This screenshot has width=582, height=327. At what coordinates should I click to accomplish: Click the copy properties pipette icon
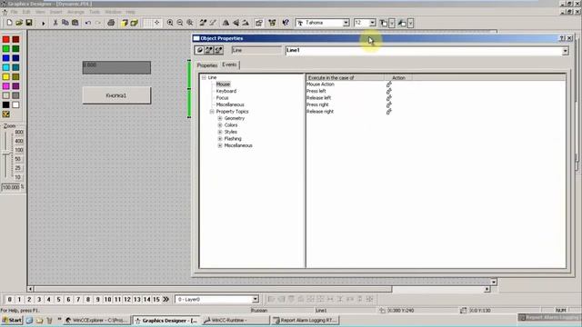[x=203, y=23]
